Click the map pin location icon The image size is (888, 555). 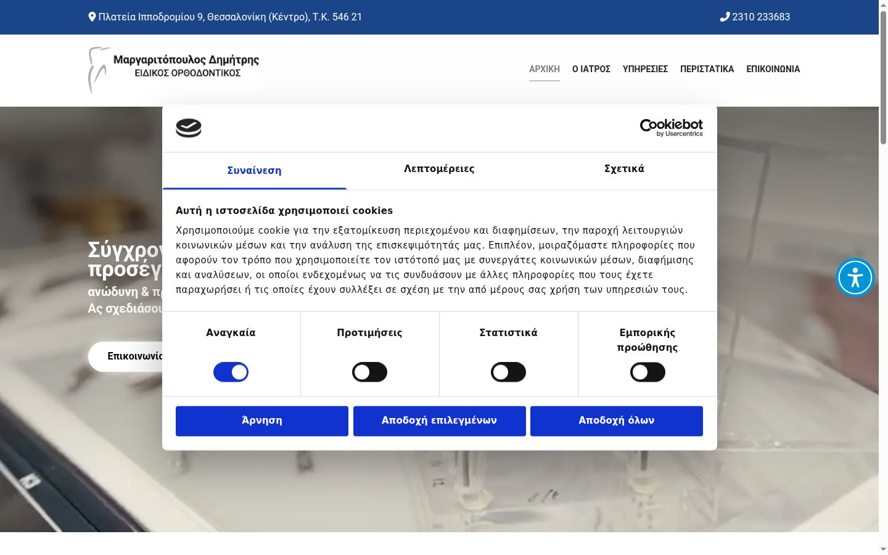click(x=92, y=17)
